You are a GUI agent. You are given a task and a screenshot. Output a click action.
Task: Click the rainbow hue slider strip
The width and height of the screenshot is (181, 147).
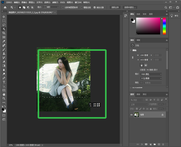pos(164,26)
